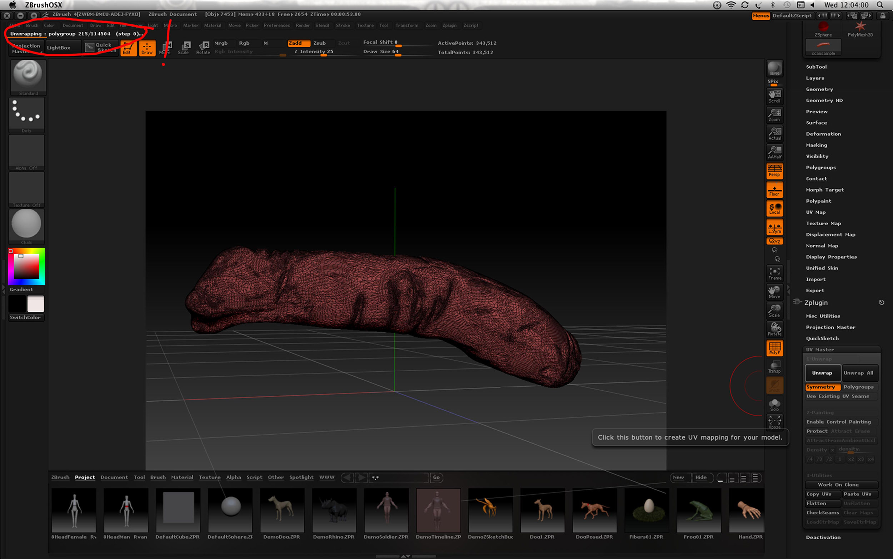Click the BPR render button

tap(774, 69)
